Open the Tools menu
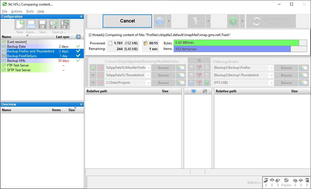311x189 pixels. tap(30, 11)
